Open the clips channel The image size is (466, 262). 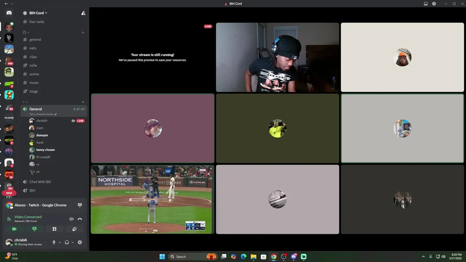click(x=54, y=57)
